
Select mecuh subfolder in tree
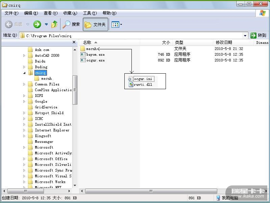click(46, 78)
